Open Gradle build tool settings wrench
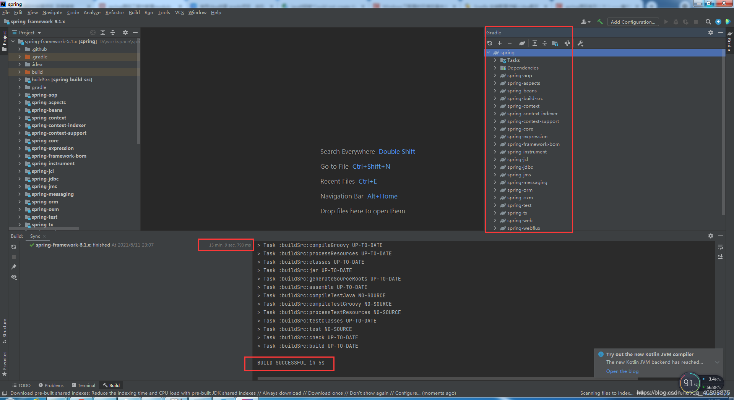 (580, 43)
